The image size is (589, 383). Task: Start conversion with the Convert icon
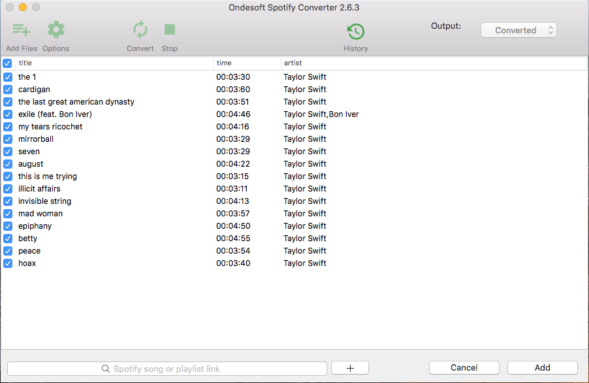coord(140,29)
